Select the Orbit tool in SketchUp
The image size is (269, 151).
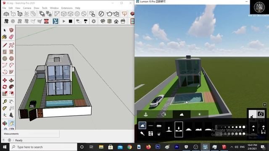(x=5, y=123)
